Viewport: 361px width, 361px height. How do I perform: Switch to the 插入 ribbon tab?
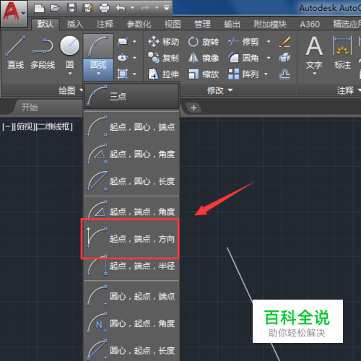[x=75, y=24]
